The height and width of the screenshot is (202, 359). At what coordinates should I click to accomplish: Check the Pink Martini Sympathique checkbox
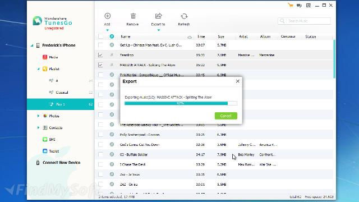tap(100, 75)
